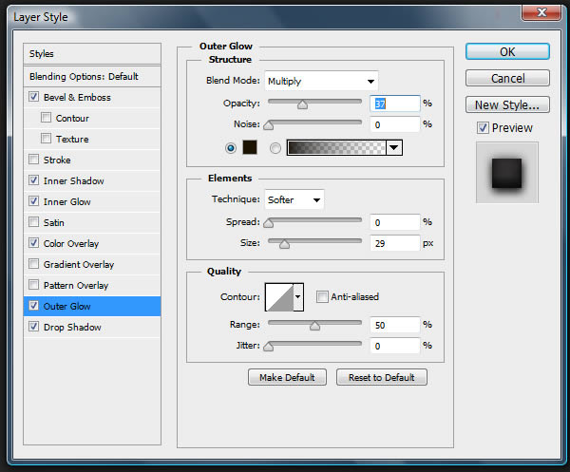
Task: Expand the glow gradient picker arrow
Action: click(393, 147)
